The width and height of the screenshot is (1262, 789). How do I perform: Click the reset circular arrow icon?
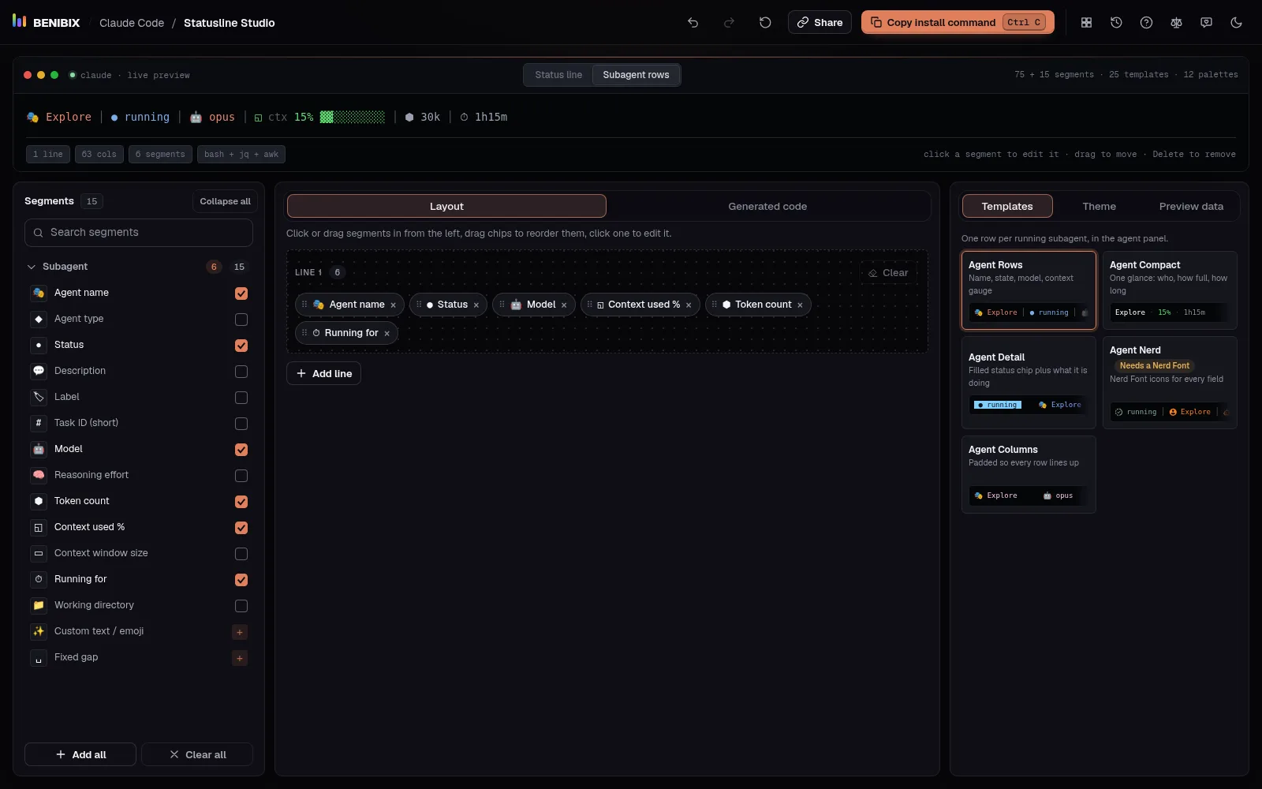[765, 23]
